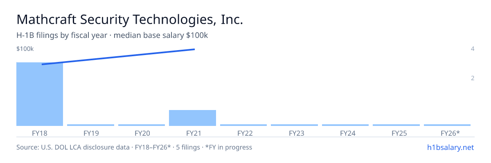Image resolution: width=491 pixels, height=163 pixels.
Task: Click the H-1B filings subtitle text
Action: click(x=112, y=35)
